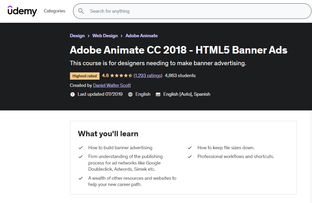
Task: Click the checkmark beside Professional workflows item
Action: 190,157
